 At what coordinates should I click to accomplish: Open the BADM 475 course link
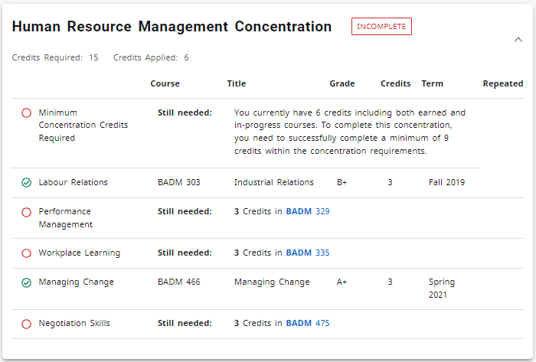point(308,323)
